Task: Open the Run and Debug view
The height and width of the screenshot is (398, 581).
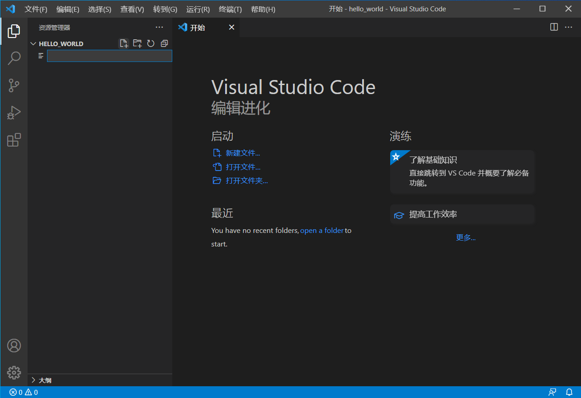Action: pyautogui.click(x=14, y=113)
